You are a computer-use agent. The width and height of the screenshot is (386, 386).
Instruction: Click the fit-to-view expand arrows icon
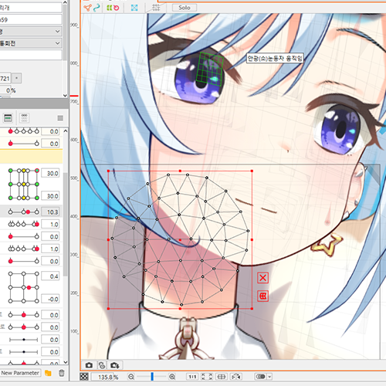[x=207, y=377]
